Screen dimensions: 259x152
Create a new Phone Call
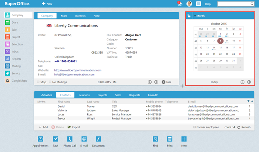(70, 139)
